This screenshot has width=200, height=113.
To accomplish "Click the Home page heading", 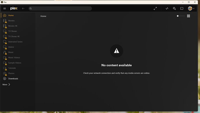I will point(43,16).
